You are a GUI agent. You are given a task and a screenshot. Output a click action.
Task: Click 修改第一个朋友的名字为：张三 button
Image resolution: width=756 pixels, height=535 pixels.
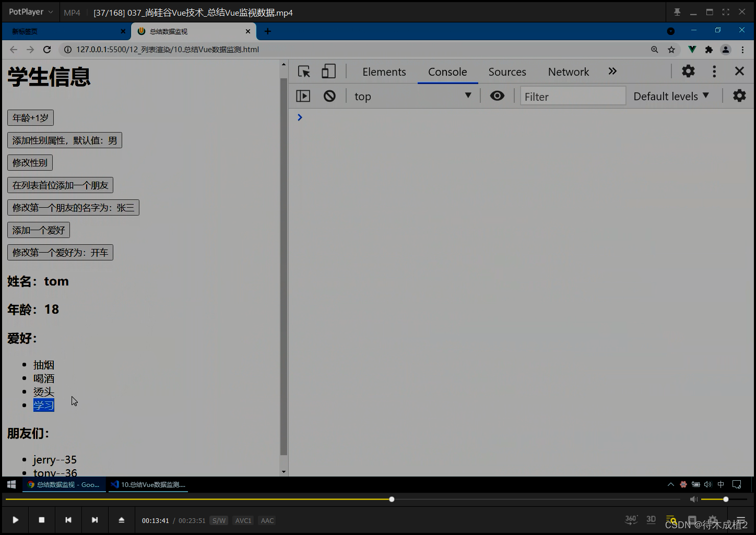coord(73,208)
